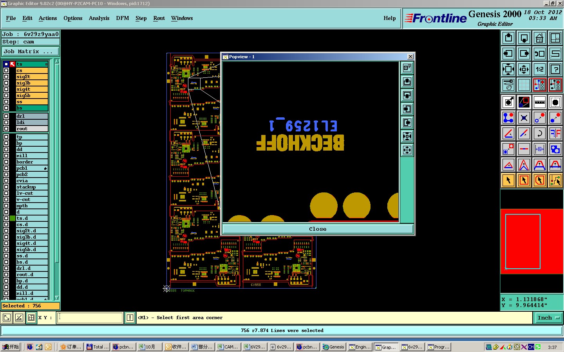Click the question mark help icon
564x352 pixels.
pyautogui.click(x=555, y=69)
